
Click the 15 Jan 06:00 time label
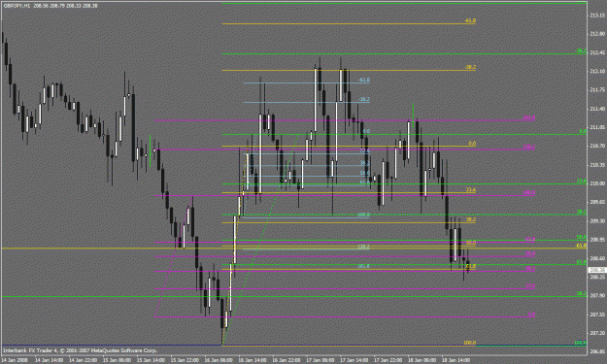(x=117, y=360)
